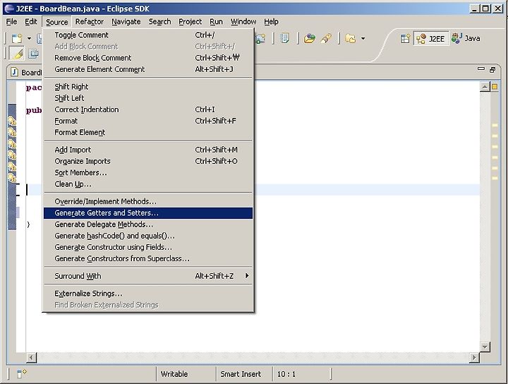Open the Refactor menu
The width and height of the screenshot is (508, 384).
90,22
